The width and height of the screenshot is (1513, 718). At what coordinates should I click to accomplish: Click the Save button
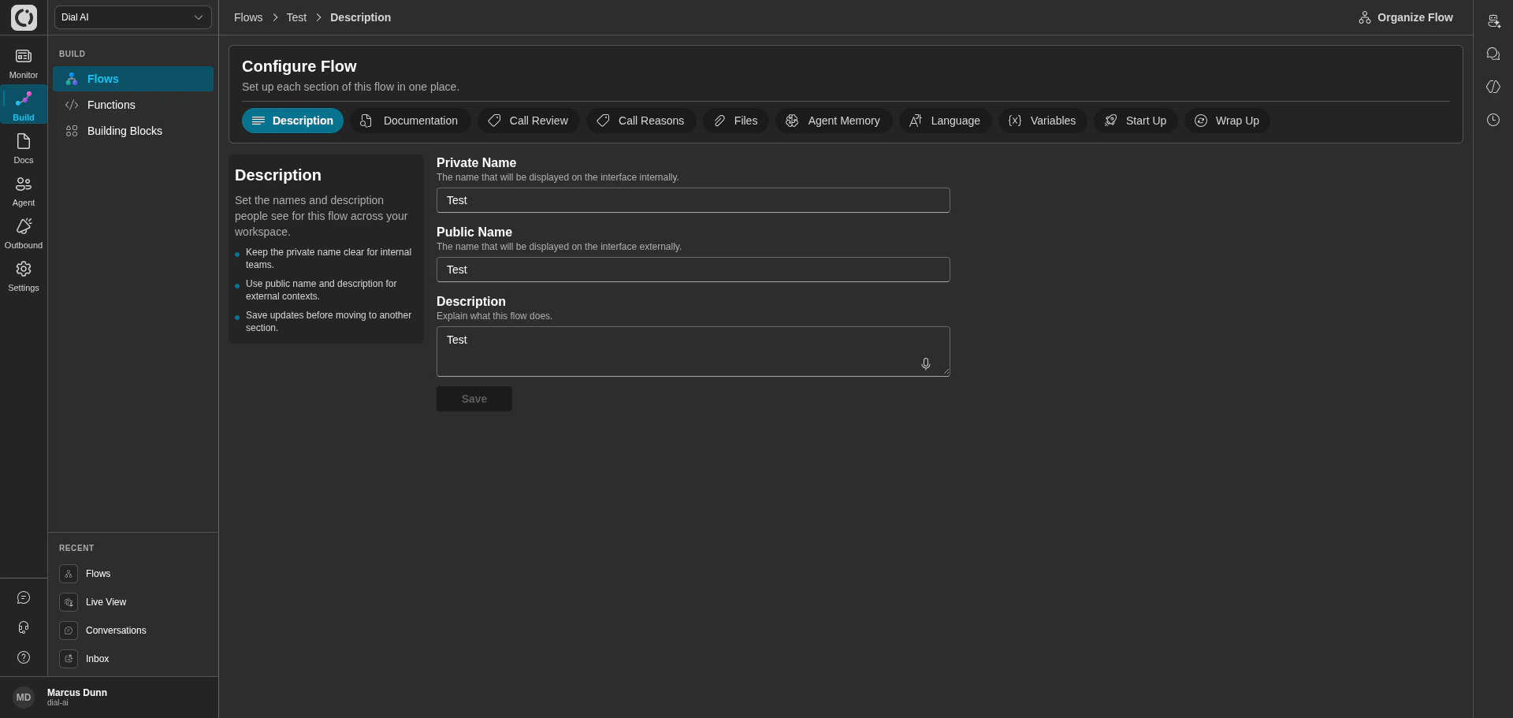(474, 399)
